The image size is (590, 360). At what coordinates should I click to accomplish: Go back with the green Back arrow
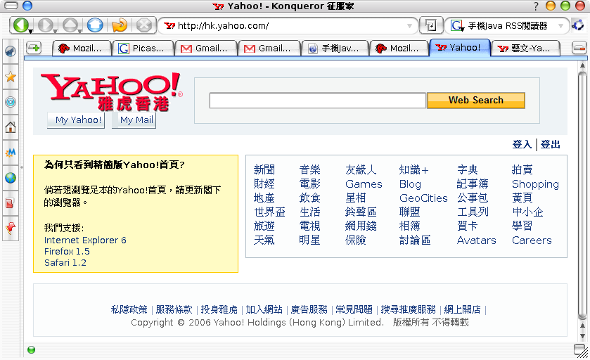click(x=20, y=25)
